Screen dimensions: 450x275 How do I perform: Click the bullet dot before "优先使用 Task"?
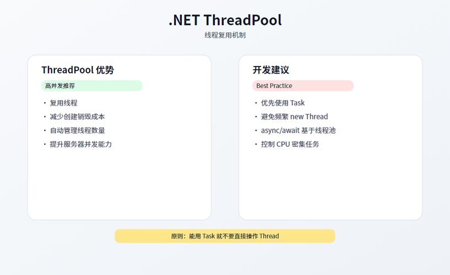[256, 103]
